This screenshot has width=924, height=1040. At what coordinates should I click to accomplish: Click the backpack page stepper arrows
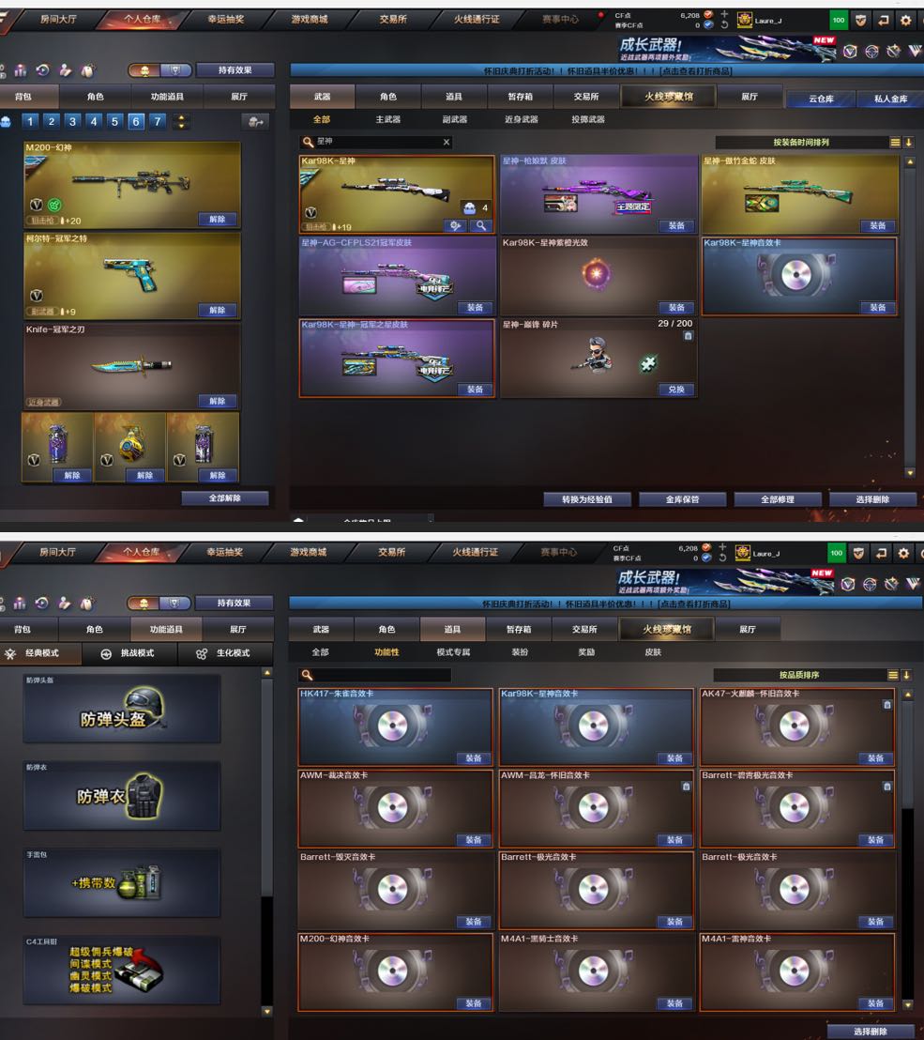(181, 121)
